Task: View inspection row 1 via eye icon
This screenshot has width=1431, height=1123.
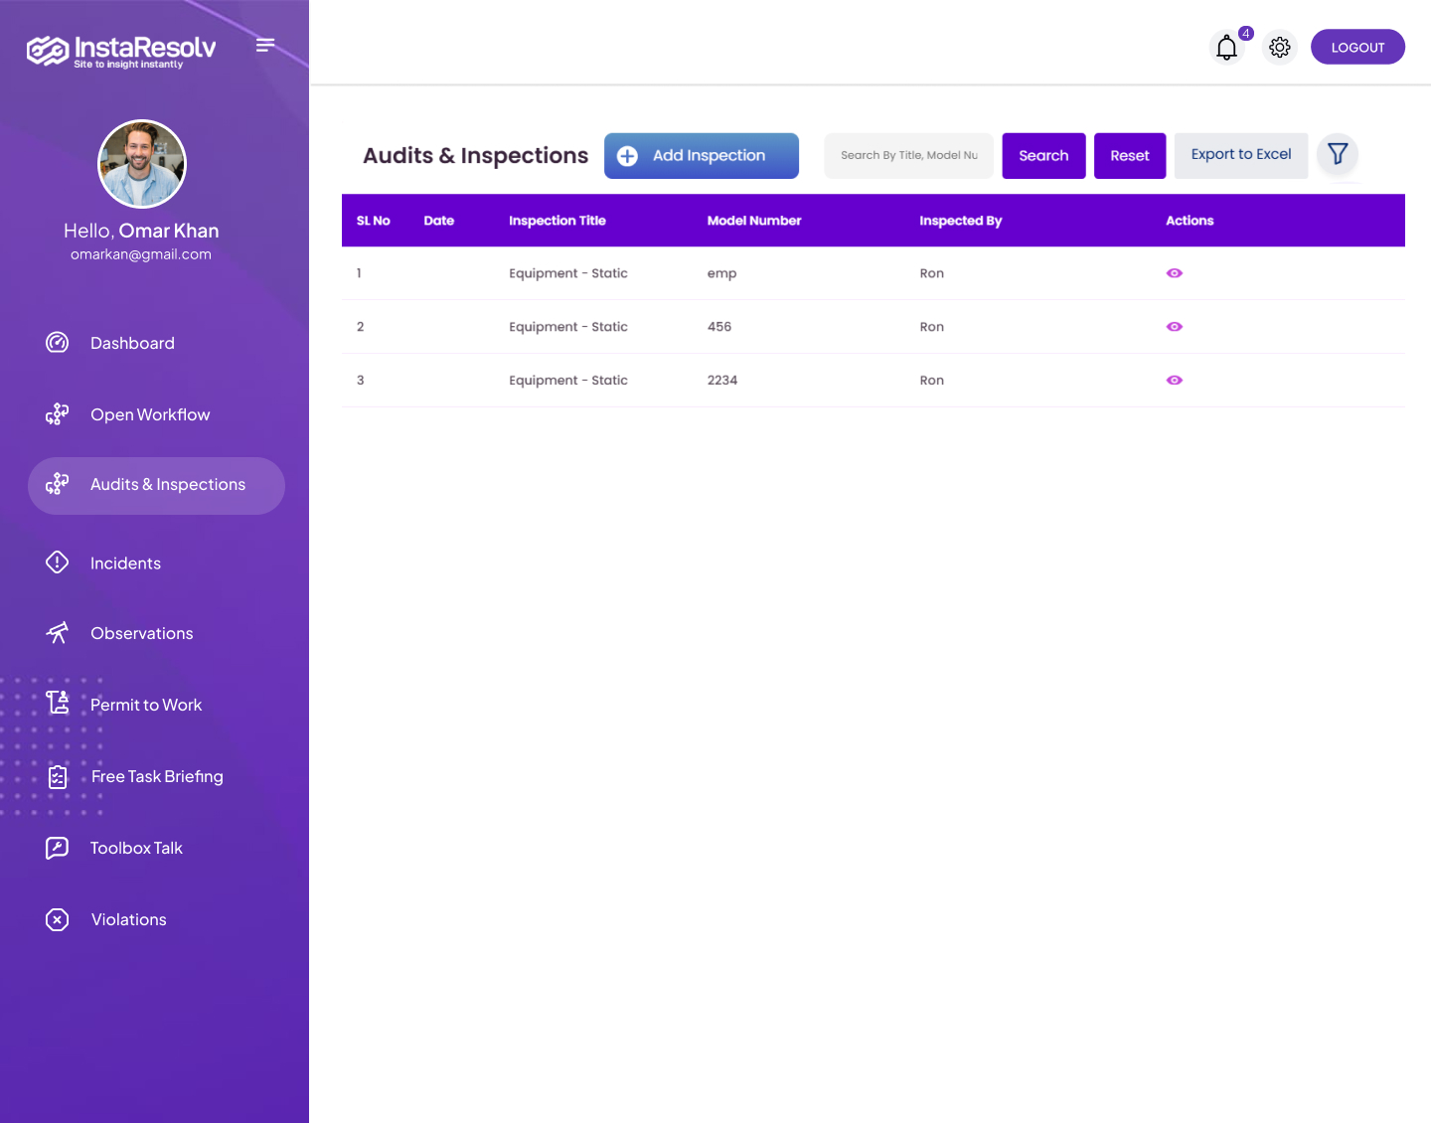Action: pyautogui.click(x=1174, y=273)
